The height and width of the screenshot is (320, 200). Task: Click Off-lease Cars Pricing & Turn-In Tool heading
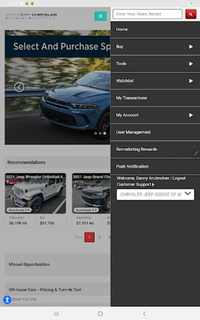(45, 290)
